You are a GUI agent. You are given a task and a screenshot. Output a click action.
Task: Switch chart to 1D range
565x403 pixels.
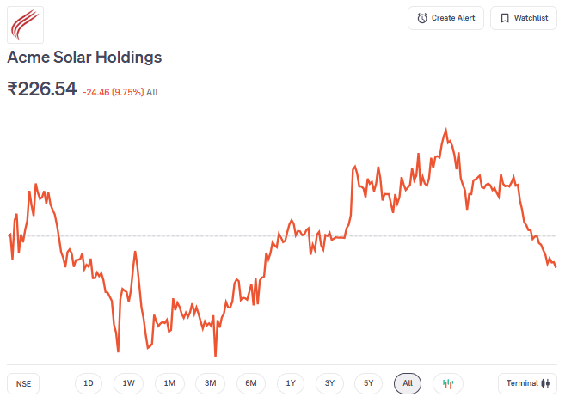89,383
